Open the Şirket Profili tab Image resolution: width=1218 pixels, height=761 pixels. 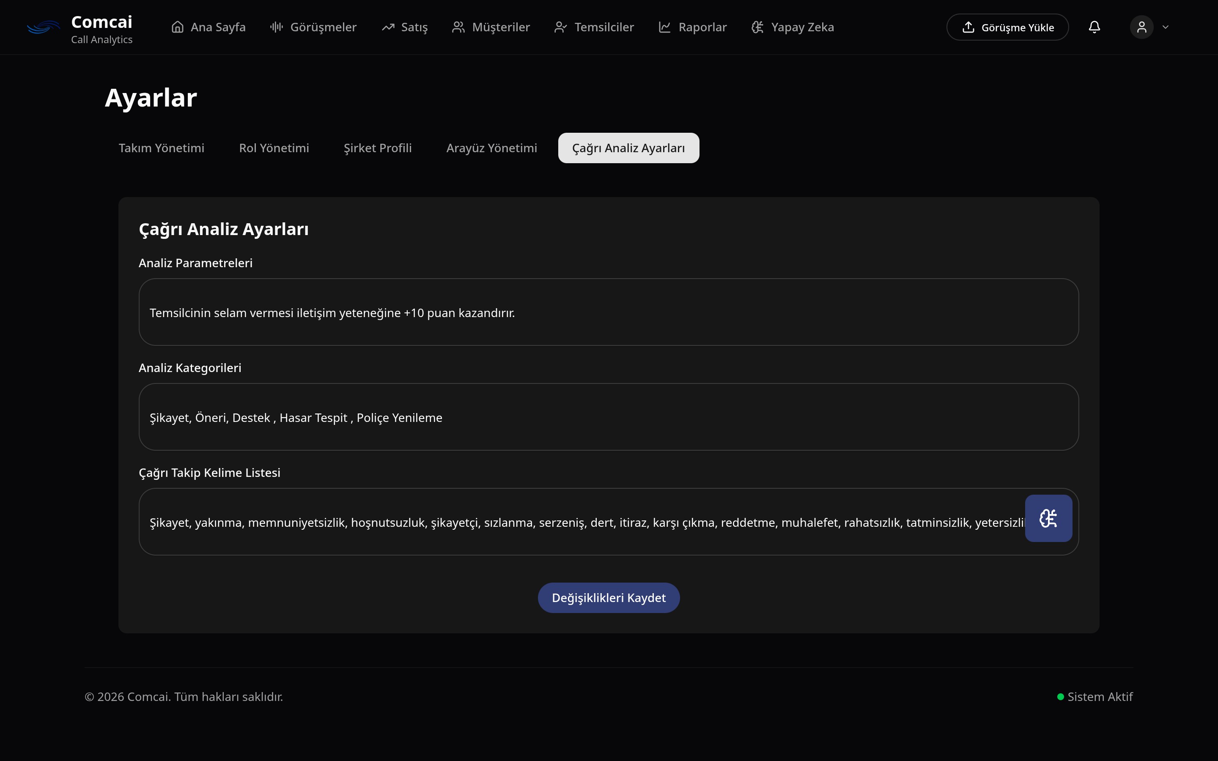378,148
